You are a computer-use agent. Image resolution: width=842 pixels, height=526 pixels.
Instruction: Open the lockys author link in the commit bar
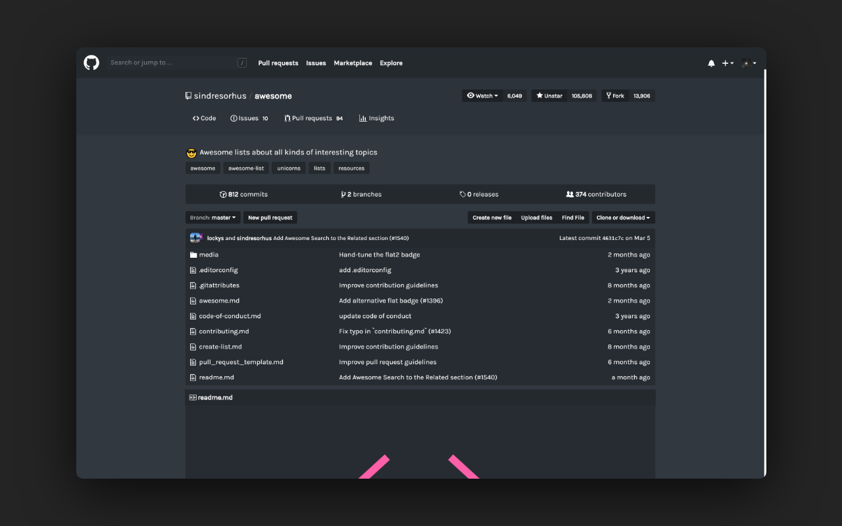(x=215, y=238)
